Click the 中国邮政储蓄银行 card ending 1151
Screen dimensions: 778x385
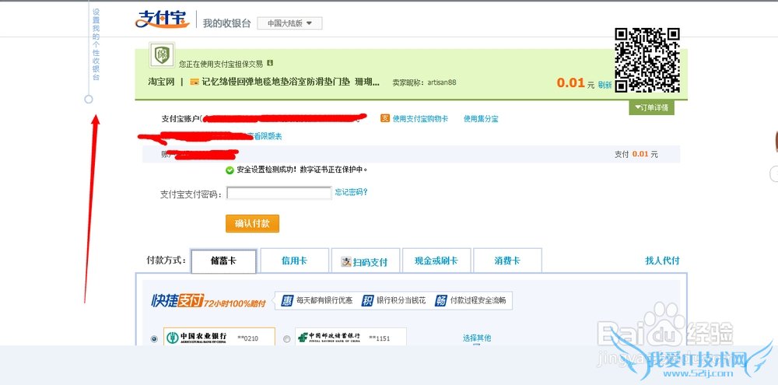pyautogui.click(x=351, y=338)
